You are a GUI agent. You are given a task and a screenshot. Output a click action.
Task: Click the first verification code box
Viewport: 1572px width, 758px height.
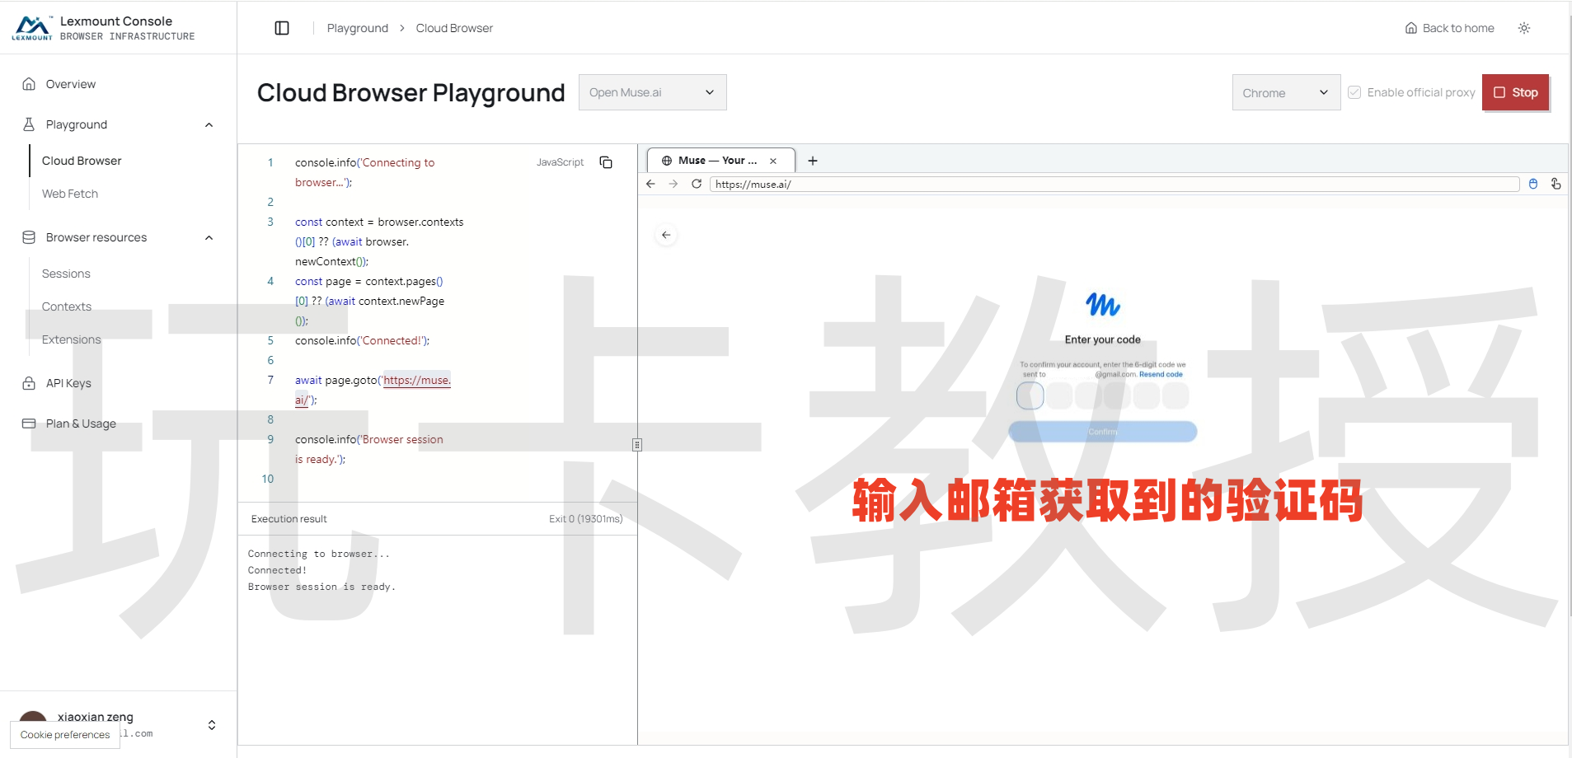pos(1030,395)
